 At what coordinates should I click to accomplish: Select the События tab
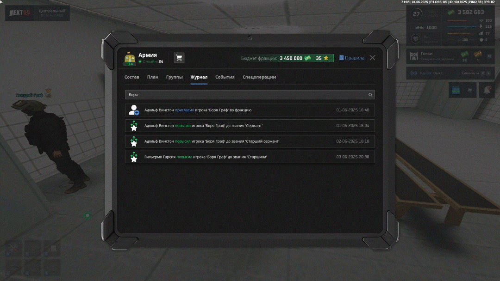[225, 77]
